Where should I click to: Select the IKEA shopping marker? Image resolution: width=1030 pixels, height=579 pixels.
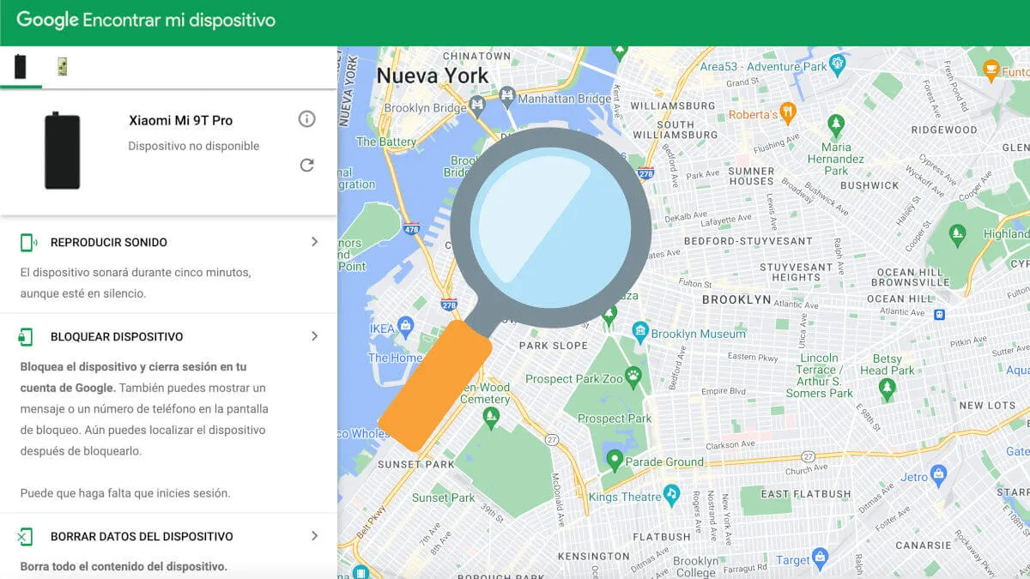(406, 326)
